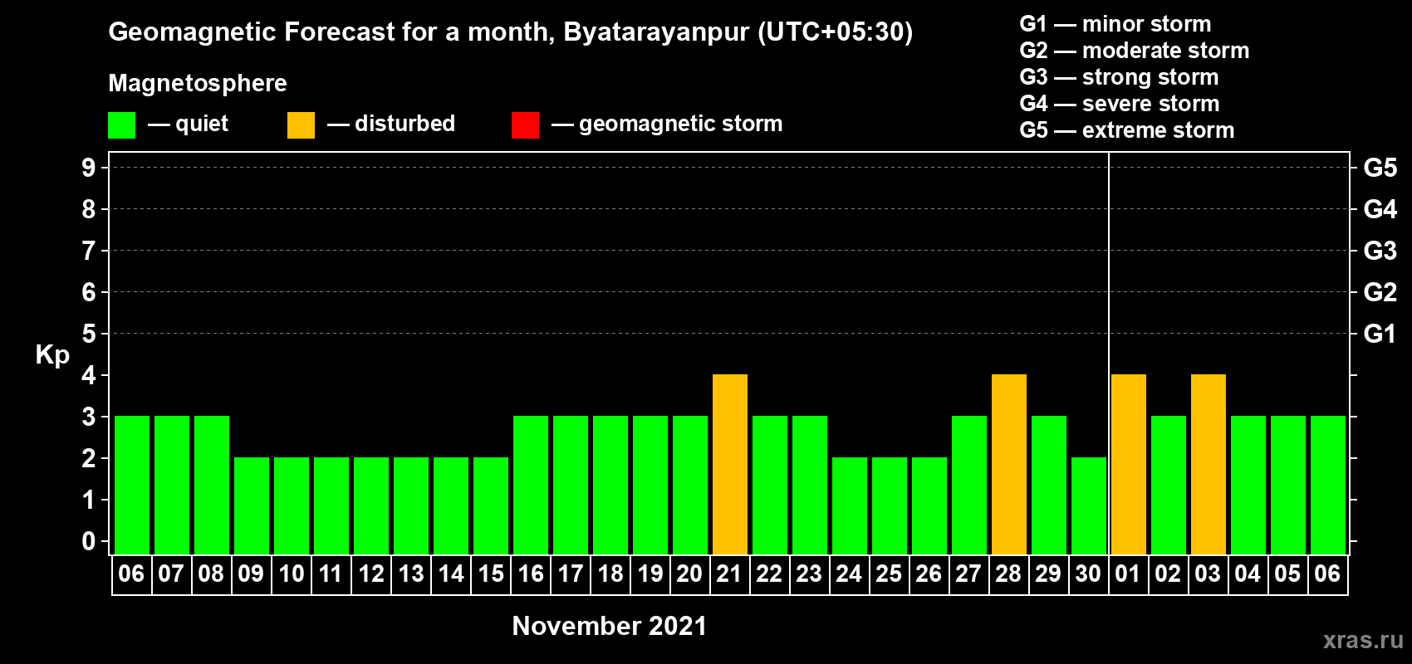Click the date label 16 on axis
Viewport: 1412px width, 664px height.
[x=530, y=574]
